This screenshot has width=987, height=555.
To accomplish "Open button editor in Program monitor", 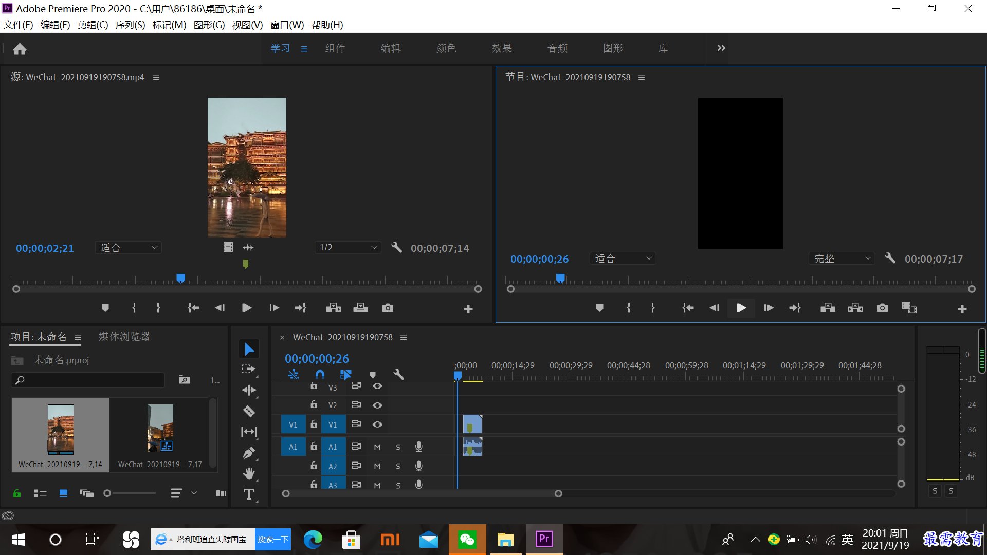I will click(x=962, y=309).
